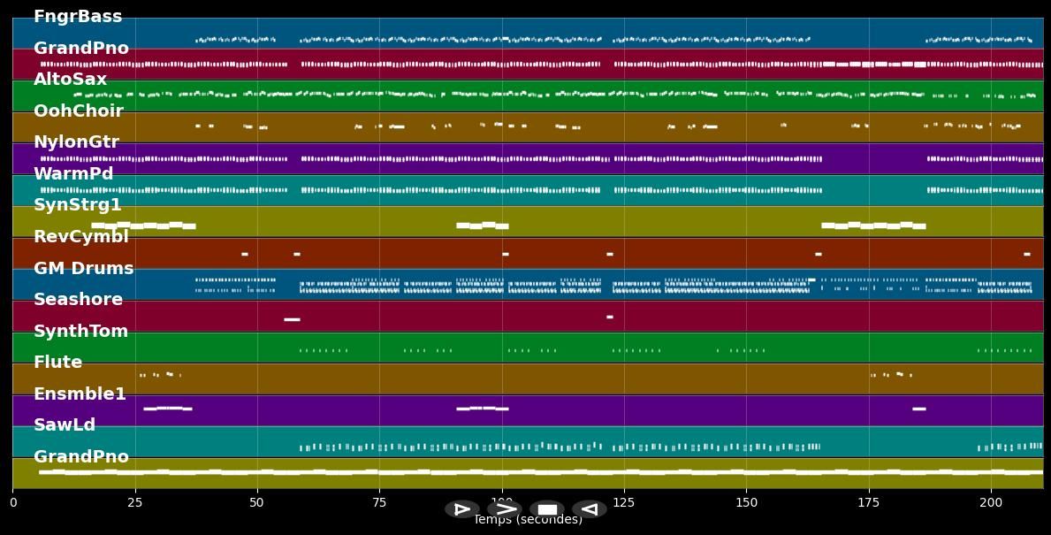This screenshot has width=1051, height=535.
Task: Click the Flute track label
Action: [x=57, y=363]
